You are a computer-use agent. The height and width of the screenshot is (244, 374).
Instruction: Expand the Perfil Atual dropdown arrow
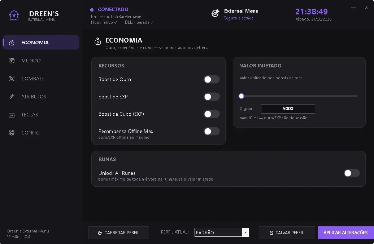coord(245,232)
